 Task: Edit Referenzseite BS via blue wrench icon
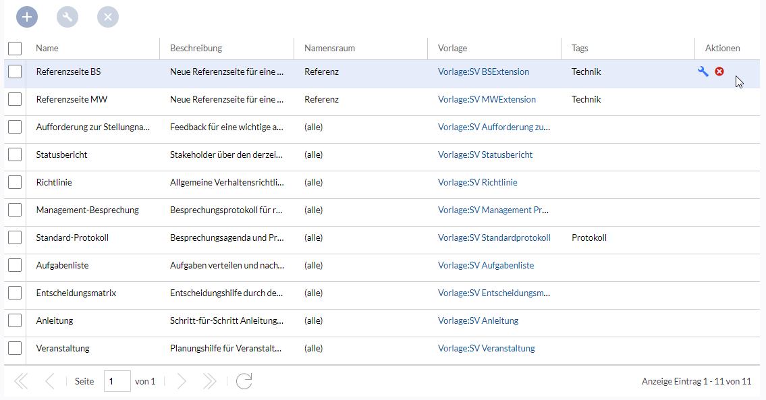pos(703,72)
